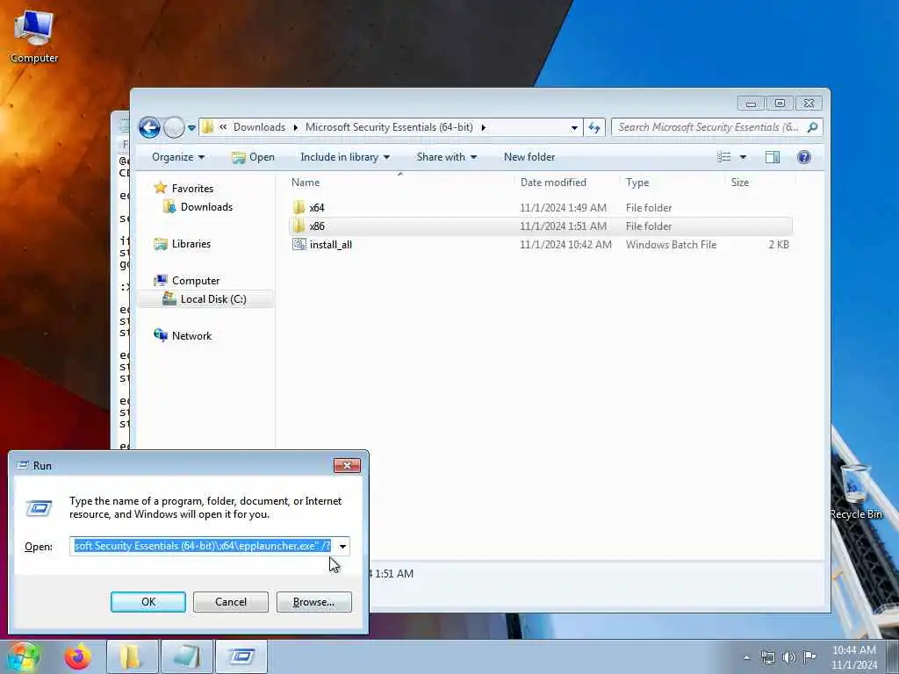Switch to Windows Explorer taskbar button

point(132,656)
